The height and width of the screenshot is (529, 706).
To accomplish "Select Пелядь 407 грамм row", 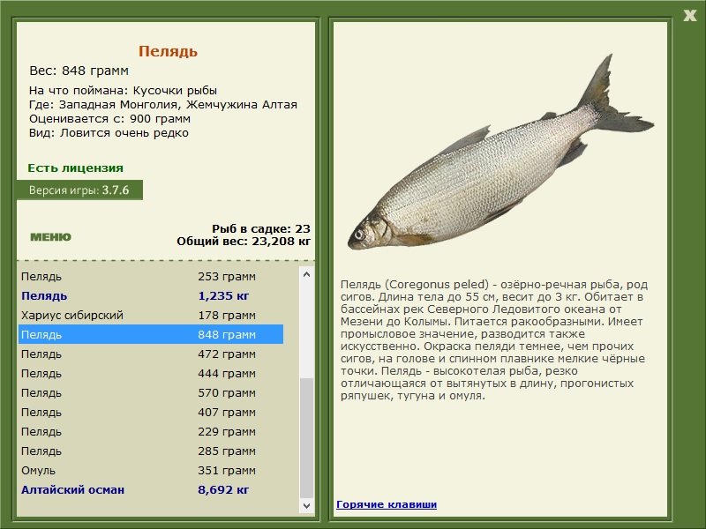I will (151, 412).
